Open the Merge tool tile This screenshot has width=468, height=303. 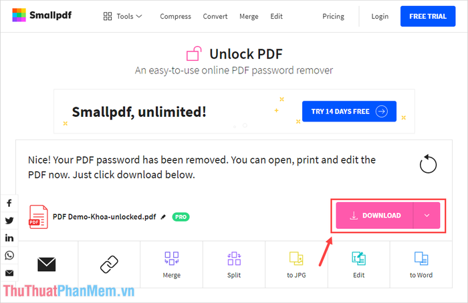[x=172, y=264]
